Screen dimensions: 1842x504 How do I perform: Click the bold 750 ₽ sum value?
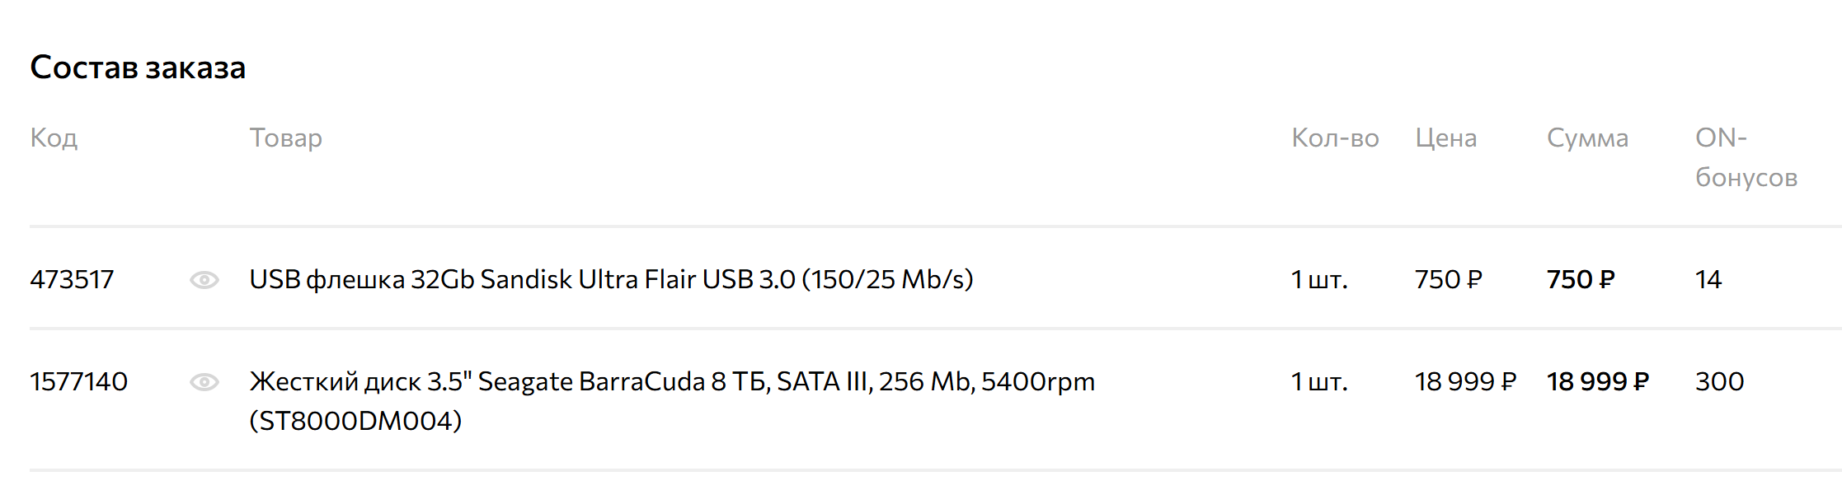pos(1581,280)
